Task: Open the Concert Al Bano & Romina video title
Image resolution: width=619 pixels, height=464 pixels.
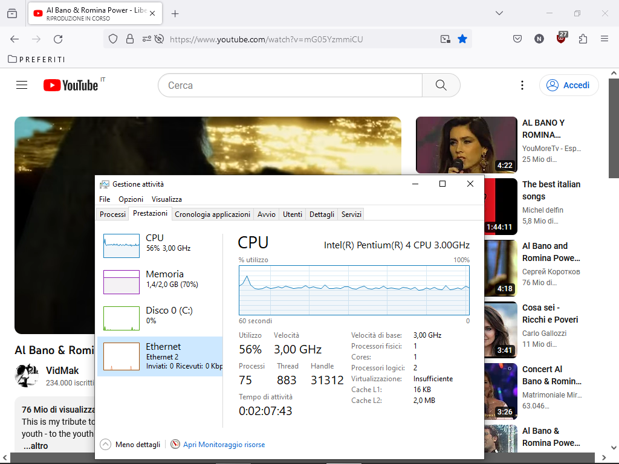Action: click(552, 375)
